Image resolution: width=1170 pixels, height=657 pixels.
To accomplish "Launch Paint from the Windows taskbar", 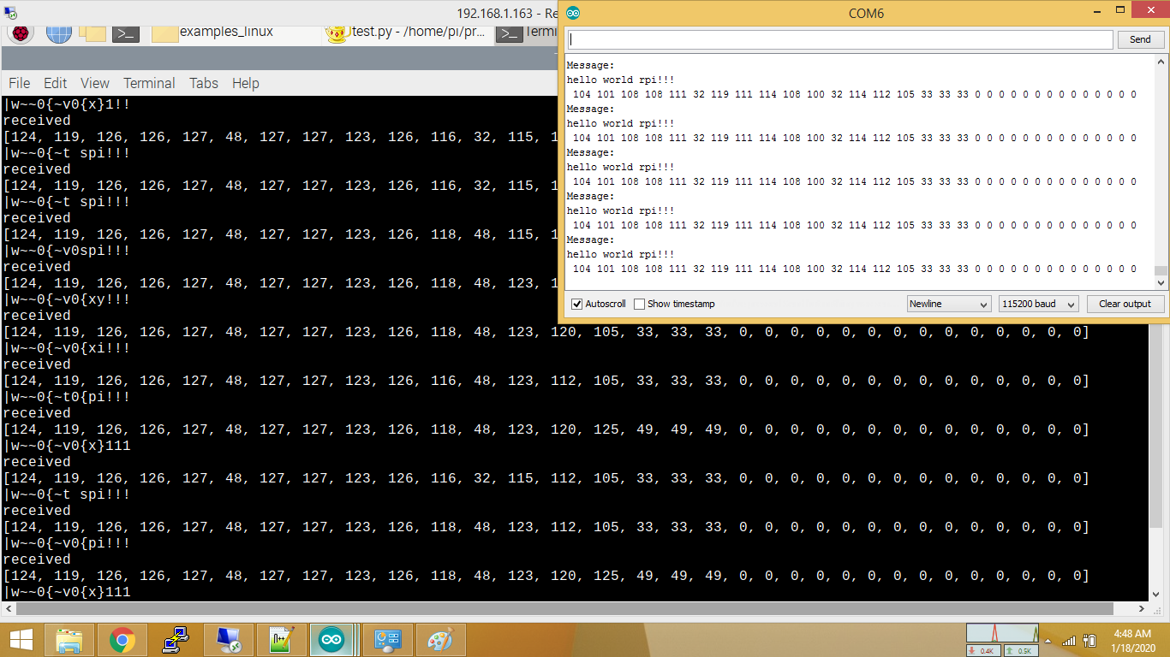I will coord(439,640).
